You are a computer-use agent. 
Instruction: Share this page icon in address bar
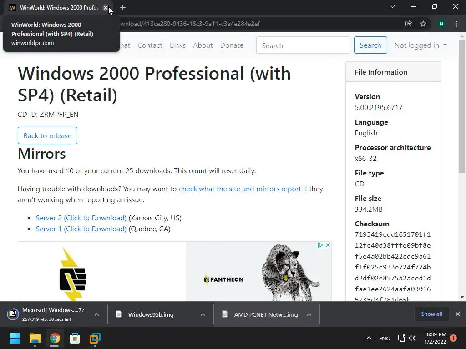pyautogui.click(x=408, y=24)
